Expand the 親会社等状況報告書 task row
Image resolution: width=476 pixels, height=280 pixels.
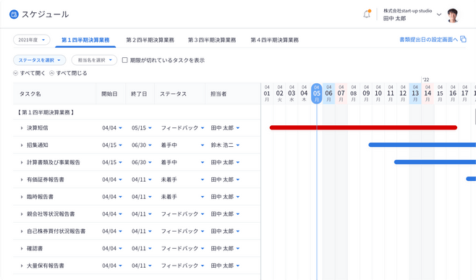click(22, 214)
